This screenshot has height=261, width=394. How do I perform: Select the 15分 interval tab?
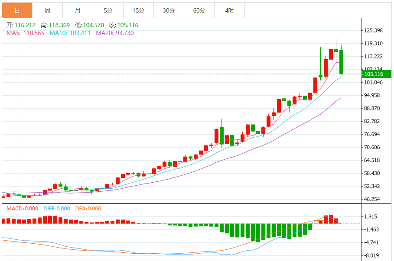138,10
